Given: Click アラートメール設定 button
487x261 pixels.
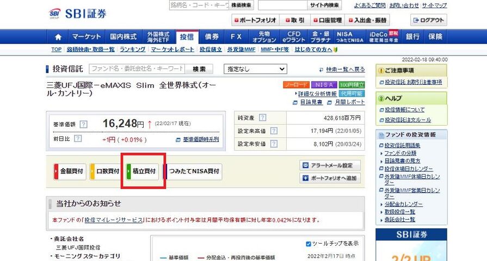Looking at the screenshot, I should (x=330, y=165).
